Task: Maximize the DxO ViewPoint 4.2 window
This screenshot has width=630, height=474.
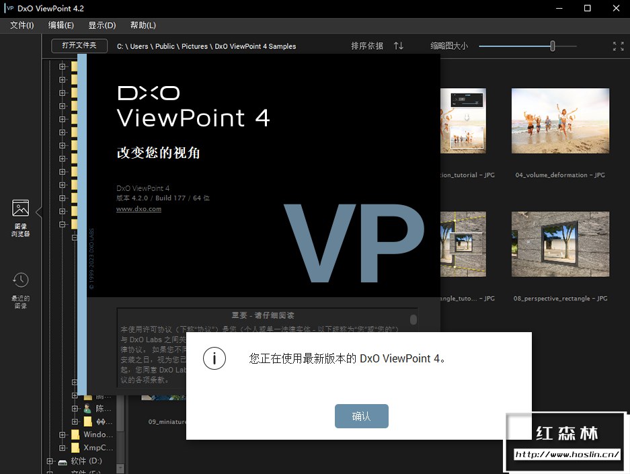Action: 588,9
